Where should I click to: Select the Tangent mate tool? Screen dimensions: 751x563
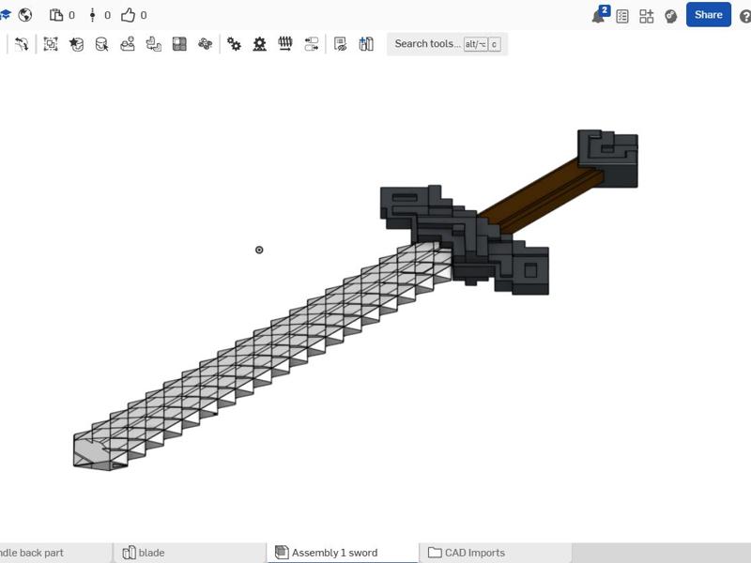point(21,44)
